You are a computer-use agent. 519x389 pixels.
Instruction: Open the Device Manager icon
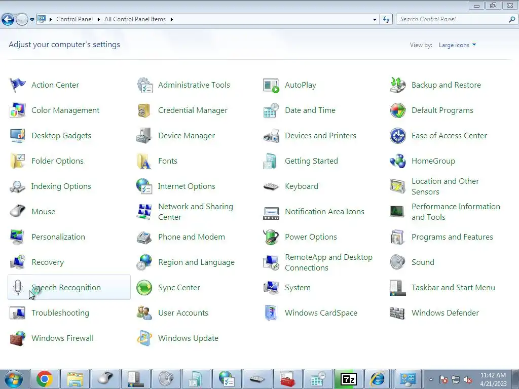pyautogui.click(x=144, y=136)
